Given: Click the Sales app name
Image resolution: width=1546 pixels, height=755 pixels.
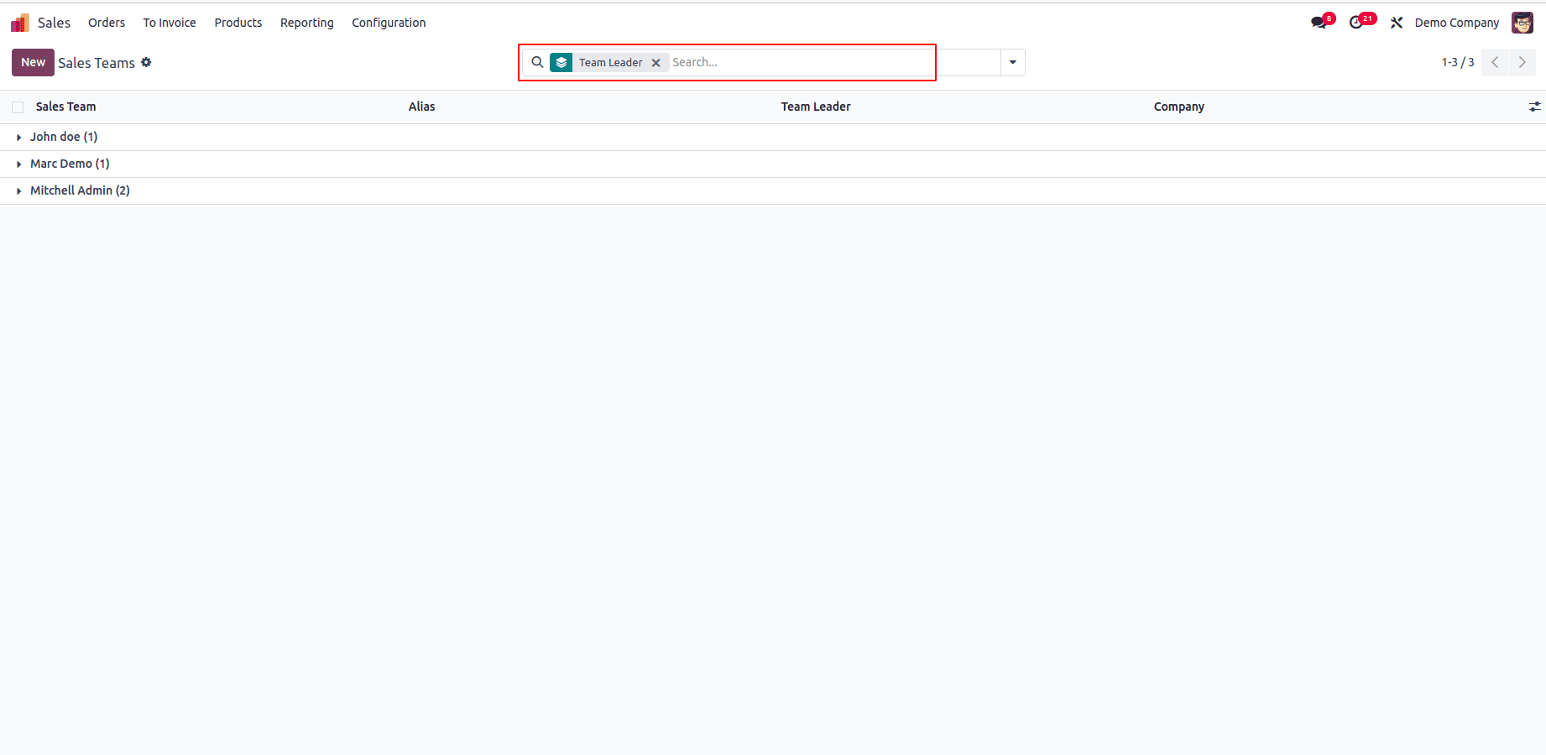Looking at the screenshot, I should (x=54, y=23).
